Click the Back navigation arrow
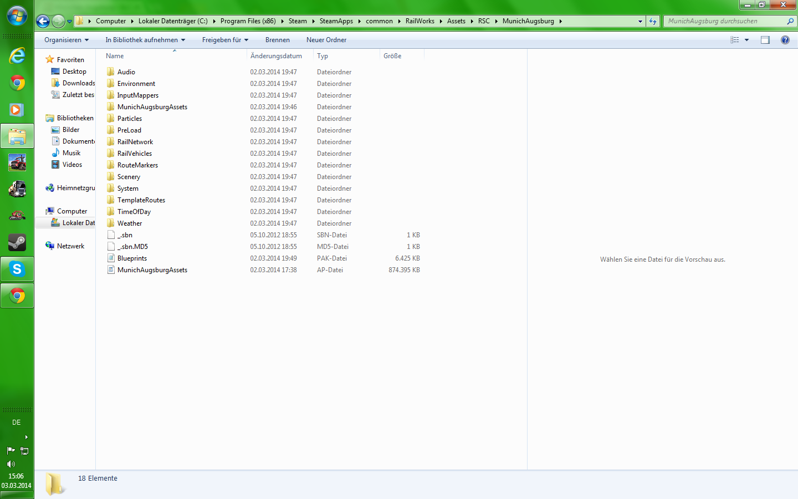The height and width of the screenshot is (499, 798). (43, 21)
